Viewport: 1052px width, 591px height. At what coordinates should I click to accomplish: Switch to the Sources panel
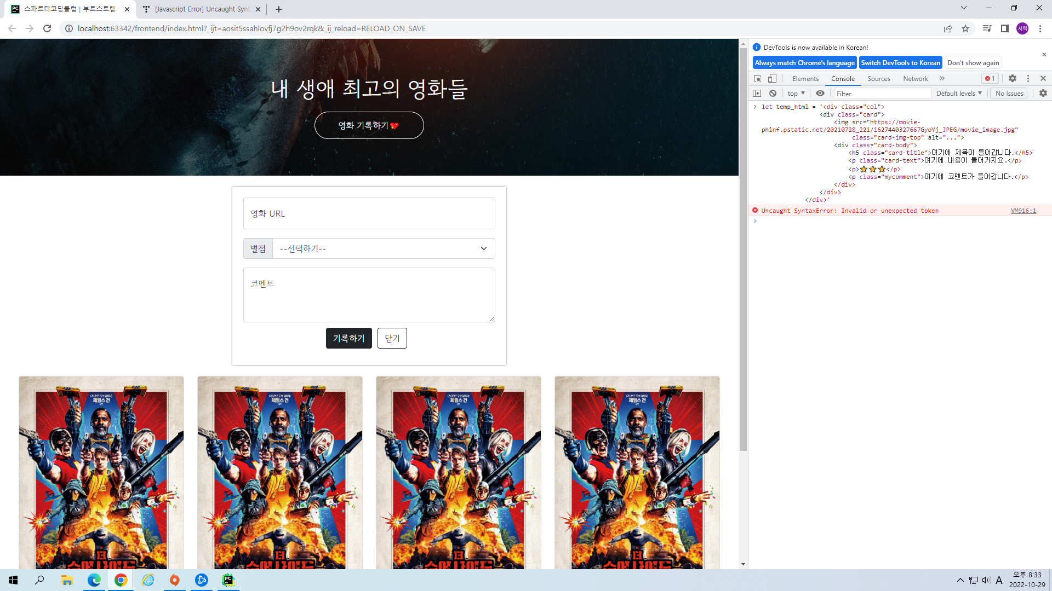pyautogui.click(x=879, y=79)
